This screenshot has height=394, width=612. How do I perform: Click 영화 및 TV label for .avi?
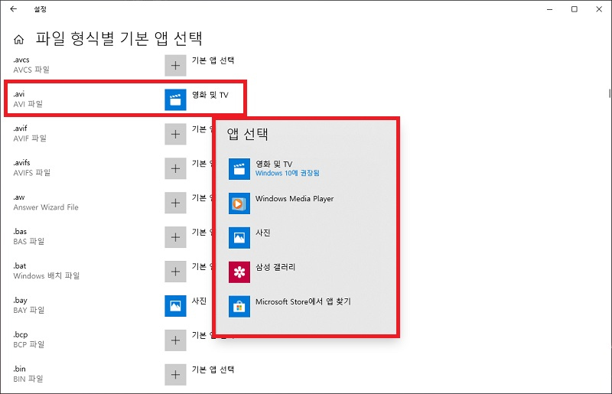[x=210, y=95]
